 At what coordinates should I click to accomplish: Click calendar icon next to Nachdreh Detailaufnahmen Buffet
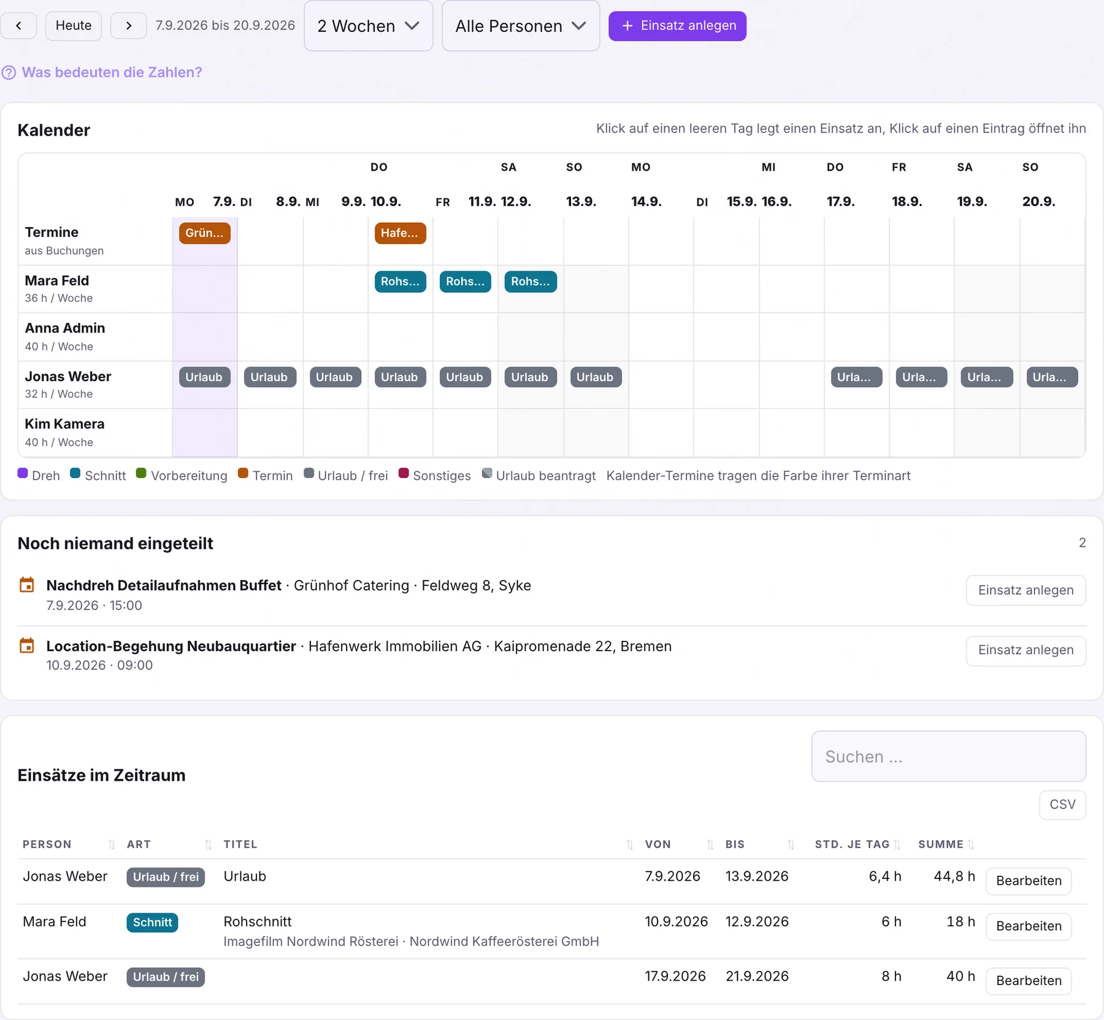[27, 585]
